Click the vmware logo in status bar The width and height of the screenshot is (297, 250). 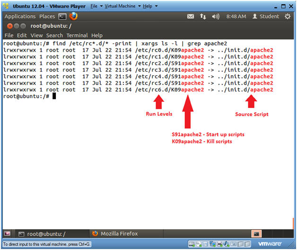tap(270, 244)
